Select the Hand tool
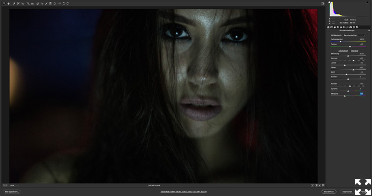This screenshot has width=372, height=196. point(9,4)
